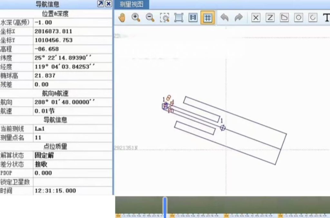
Task: Select the polygon drawing tool
Action: (284, 18)
